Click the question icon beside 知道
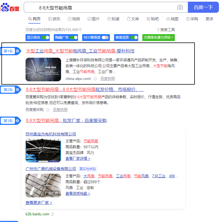Viewport: 222px width, 222px height. (109, 19)
